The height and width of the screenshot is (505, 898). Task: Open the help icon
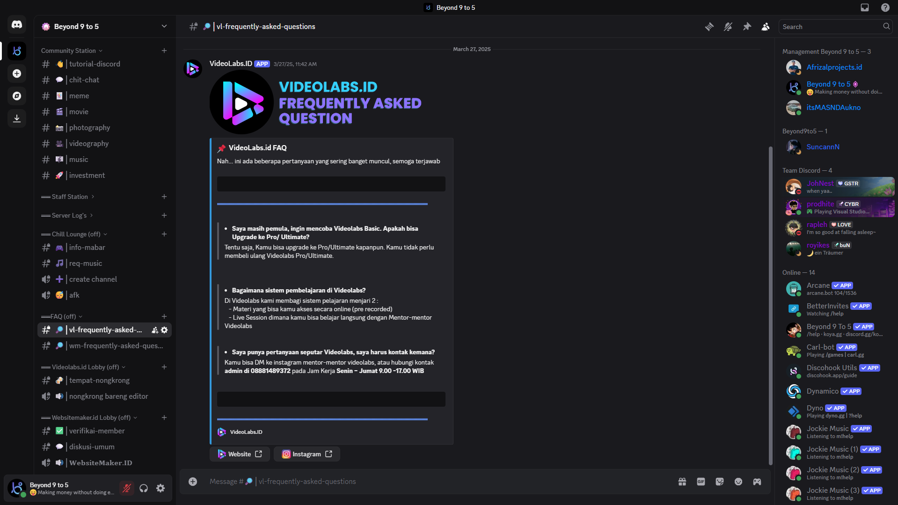pyautogui.click(x=885, y=7)
